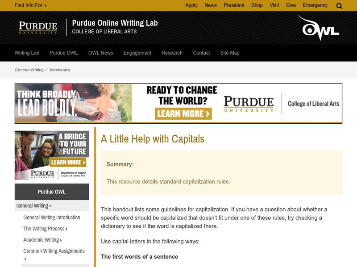The width and height of the screenshot is (357, 267).
Task: Click College of Liberal Arts header subtitle
Action: (104, 32)
